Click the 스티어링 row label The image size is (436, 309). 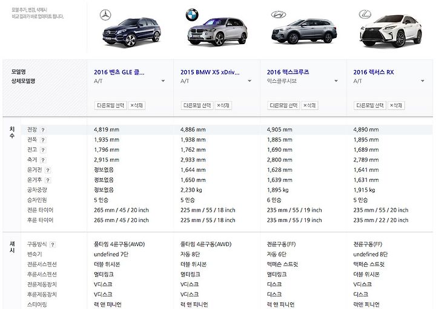click(37, 305)
